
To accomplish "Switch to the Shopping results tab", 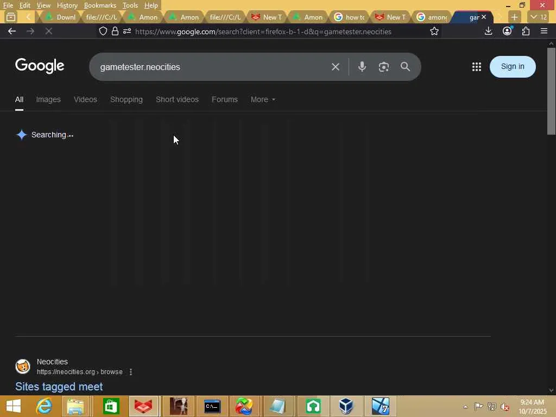I will click(x=126, y=100).
